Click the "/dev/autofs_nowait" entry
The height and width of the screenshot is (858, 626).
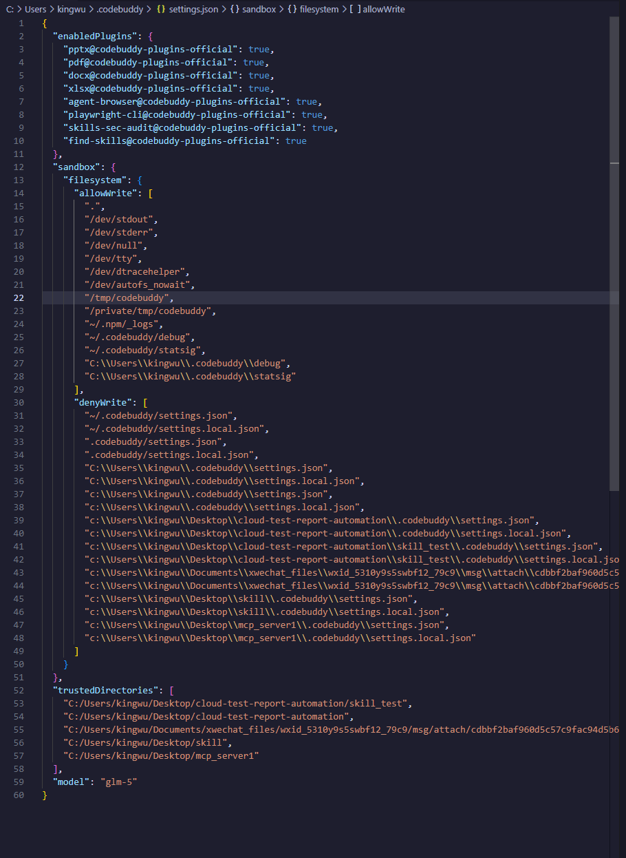click(138, 284)
